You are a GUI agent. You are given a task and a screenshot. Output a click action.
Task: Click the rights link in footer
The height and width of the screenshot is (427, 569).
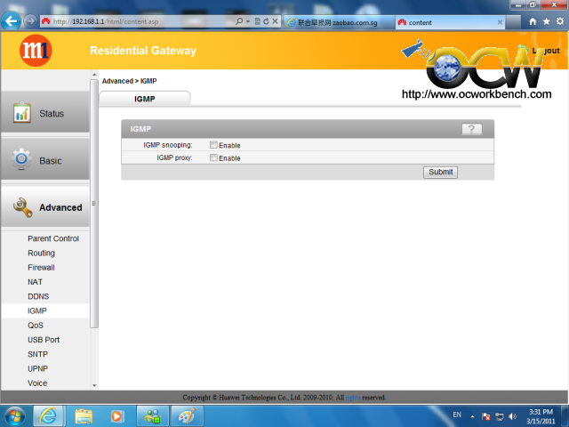coord(353,398)
